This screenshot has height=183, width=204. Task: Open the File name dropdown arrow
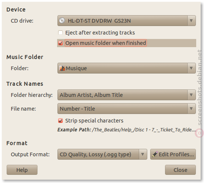[191, 108]
